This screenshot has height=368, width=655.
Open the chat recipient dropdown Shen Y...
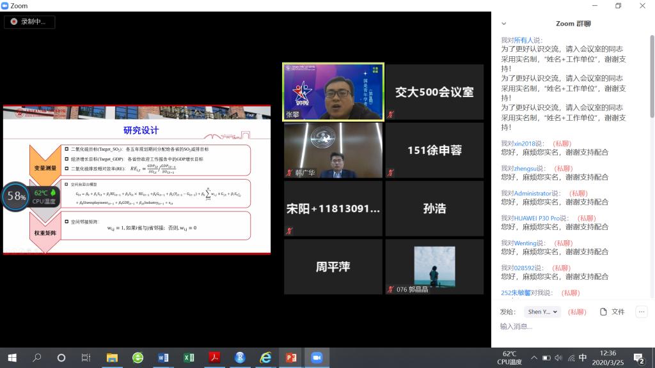(x=542, y=312)
